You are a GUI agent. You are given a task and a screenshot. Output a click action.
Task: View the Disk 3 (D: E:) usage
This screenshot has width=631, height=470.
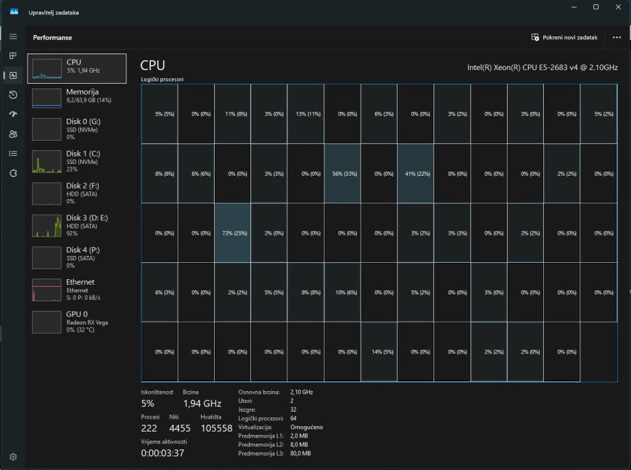[77, 225]
